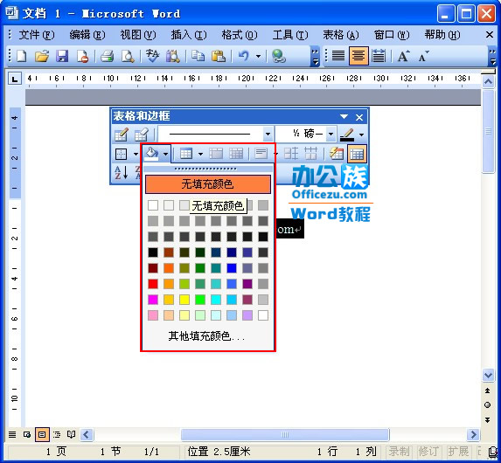This screenshot has width=501, height=463.
Task: Toggle Distributed alignment button
Action: [x=379, y=56]
